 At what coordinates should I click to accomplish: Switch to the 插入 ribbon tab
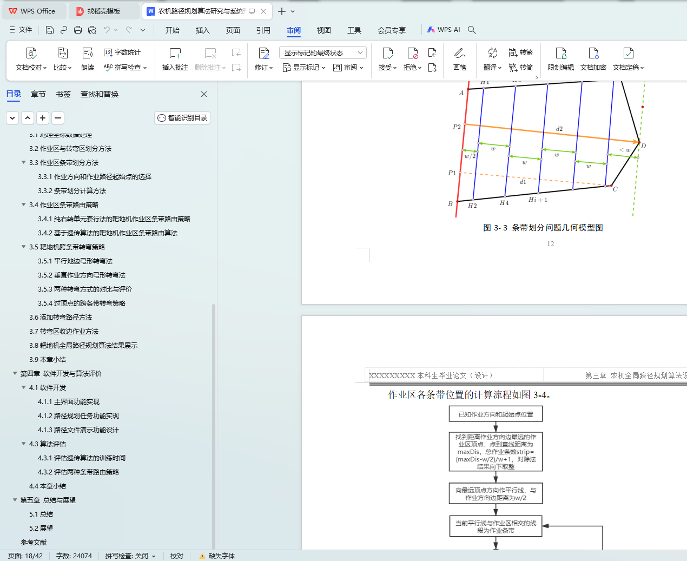point(203,30)
